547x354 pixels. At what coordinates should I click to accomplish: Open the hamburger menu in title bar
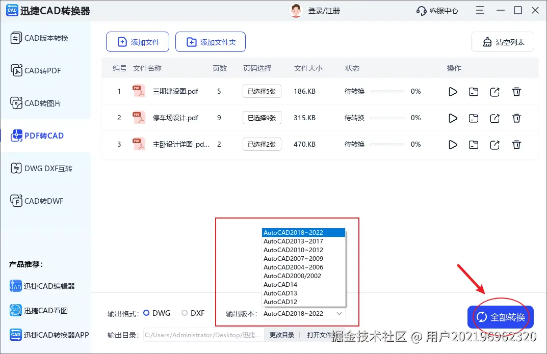point(480,11)
